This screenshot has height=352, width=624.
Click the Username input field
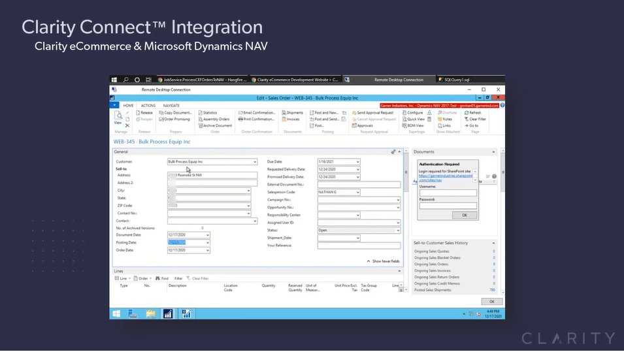tap(448, 193)
